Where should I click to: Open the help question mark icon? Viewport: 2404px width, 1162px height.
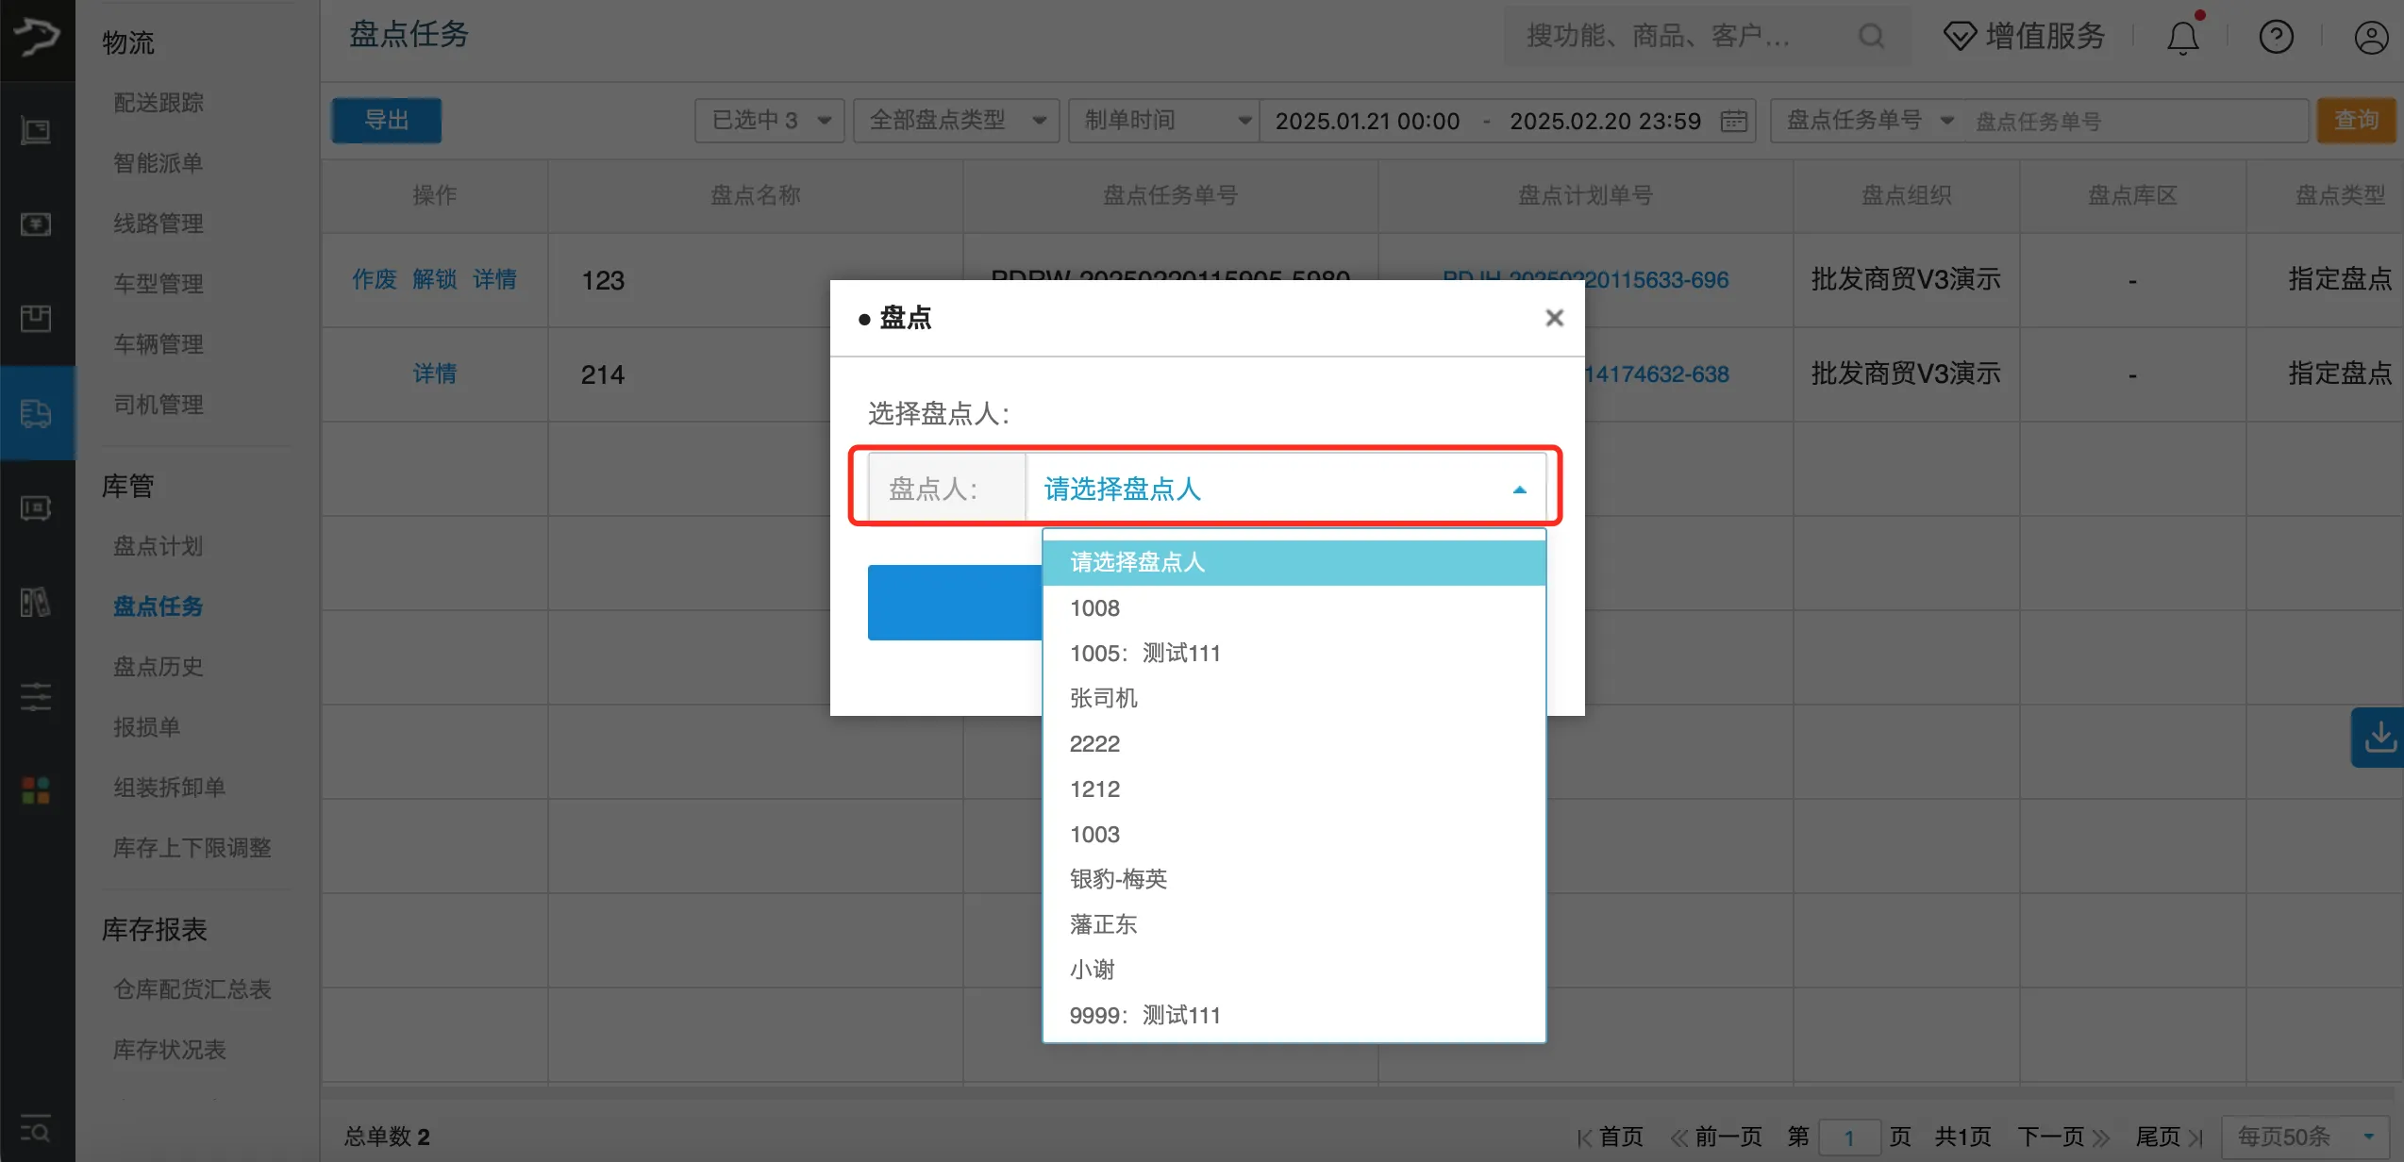(x=2277, y=36)
